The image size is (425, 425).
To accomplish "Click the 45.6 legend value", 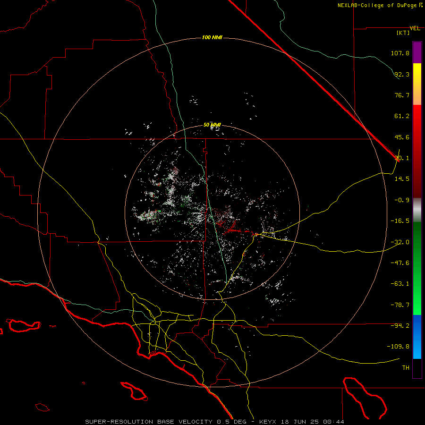I will [402, 137].
